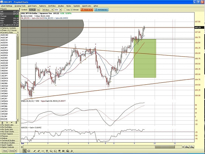The height and width of the screenshot is (154, 205).
Task: Collapse the left sidebar arrow
Action: [19, 9]
